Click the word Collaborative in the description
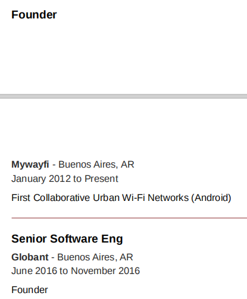 61,198
